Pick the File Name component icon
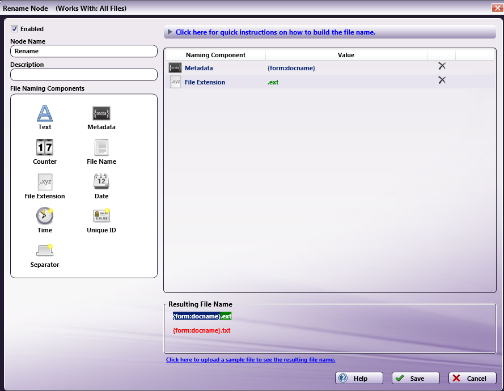The height and width of the screenshot is (391, 504). pos(101,147)
